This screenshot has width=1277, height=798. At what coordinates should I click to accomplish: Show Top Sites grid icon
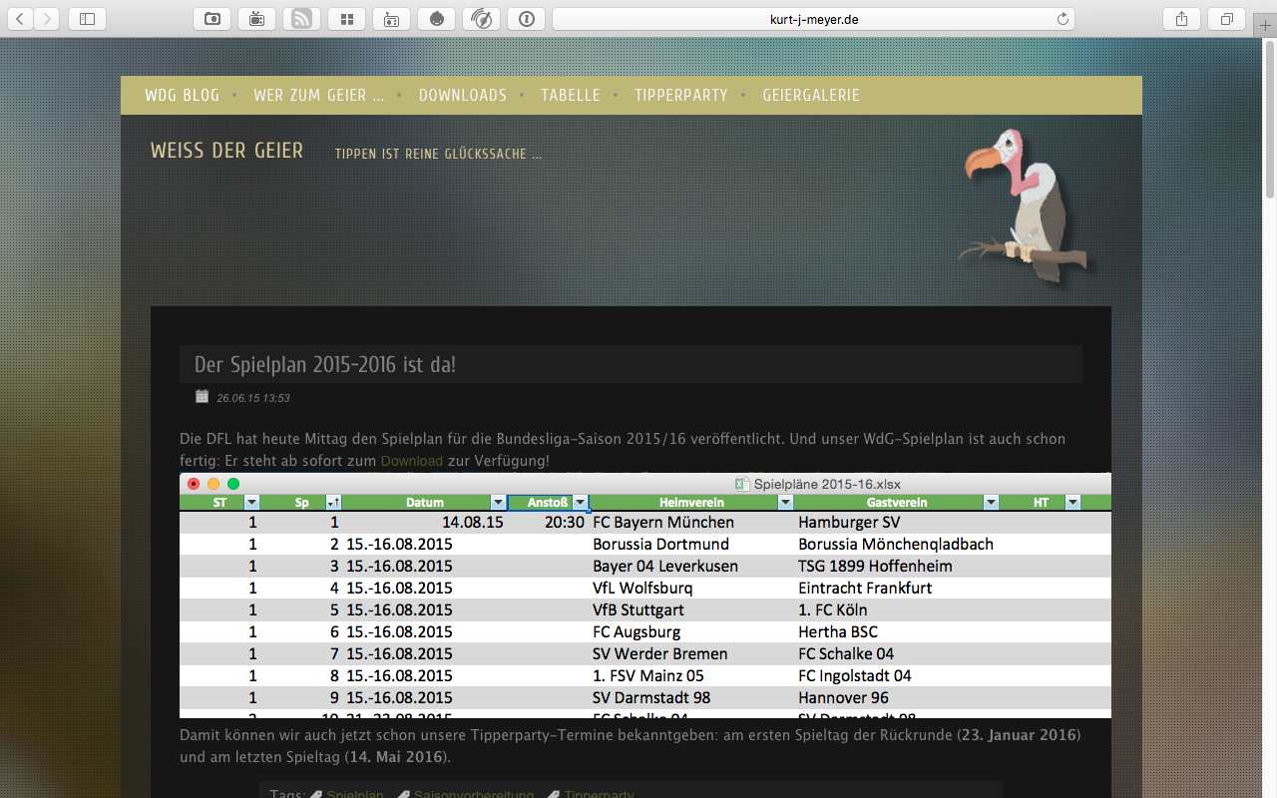pos(346,18)
